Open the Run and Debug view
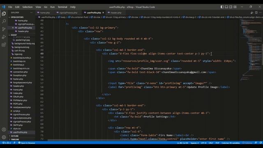 pyautogui.click(x=4, y=37)
